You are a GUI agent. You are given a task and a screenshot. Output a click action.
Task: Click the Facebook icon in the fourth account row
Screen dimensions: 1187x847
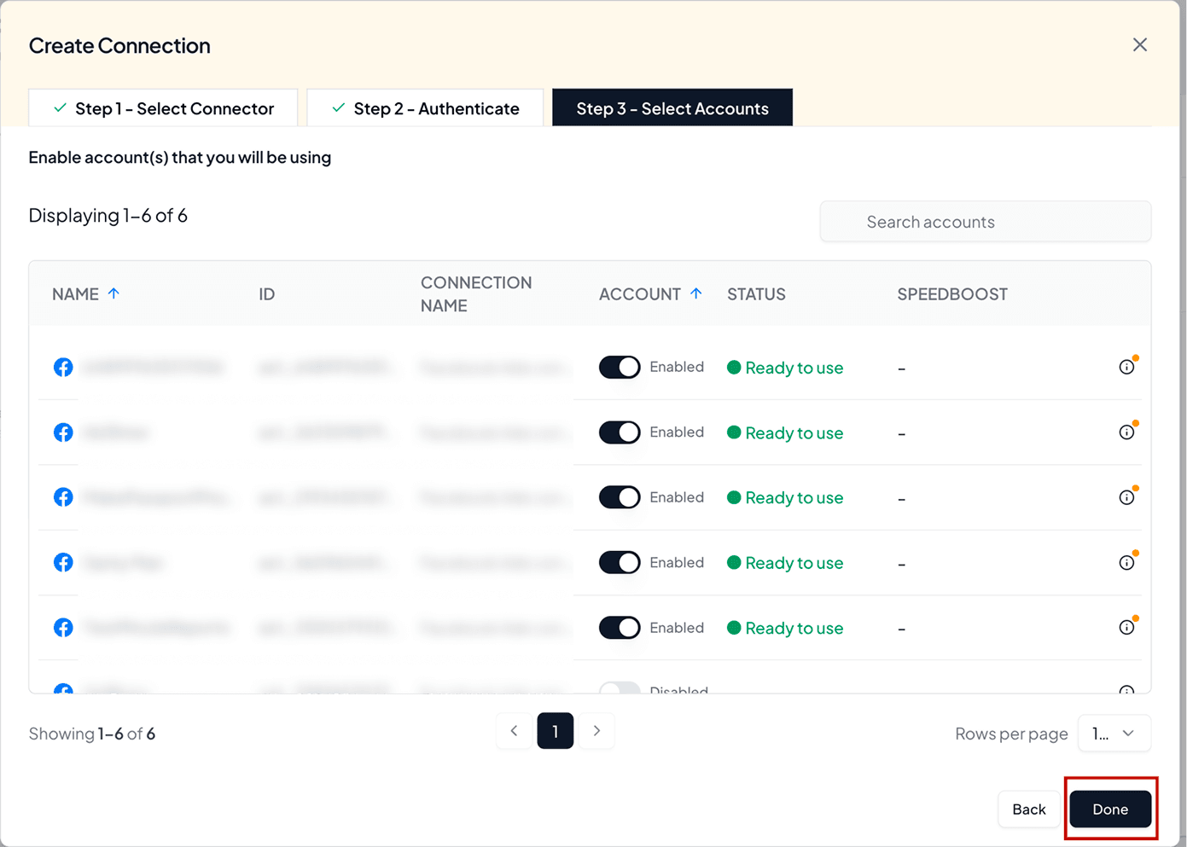[x=63, y=563]
